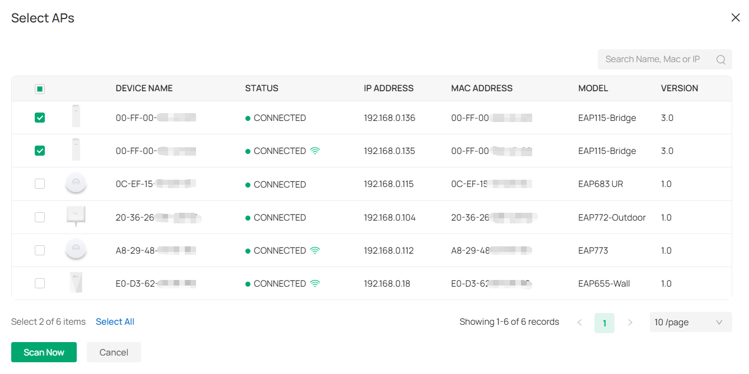Click the EAP773 device icon

tap(76, 250)
